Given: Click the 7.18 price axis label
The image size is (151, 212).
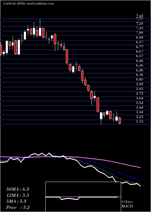Looking at the screenshot, I should tap(140, 28).
